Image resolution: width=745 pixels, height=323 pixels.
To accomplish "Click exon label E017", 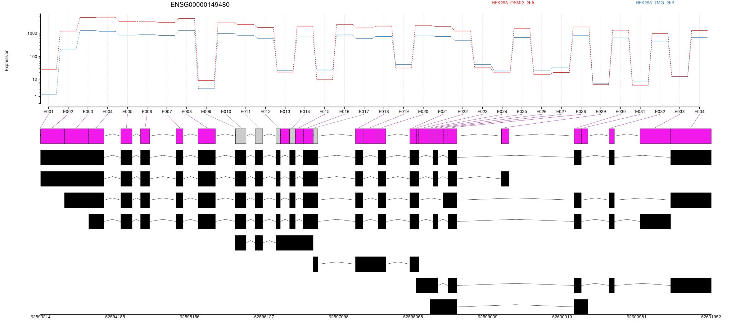I will (364, 111).
